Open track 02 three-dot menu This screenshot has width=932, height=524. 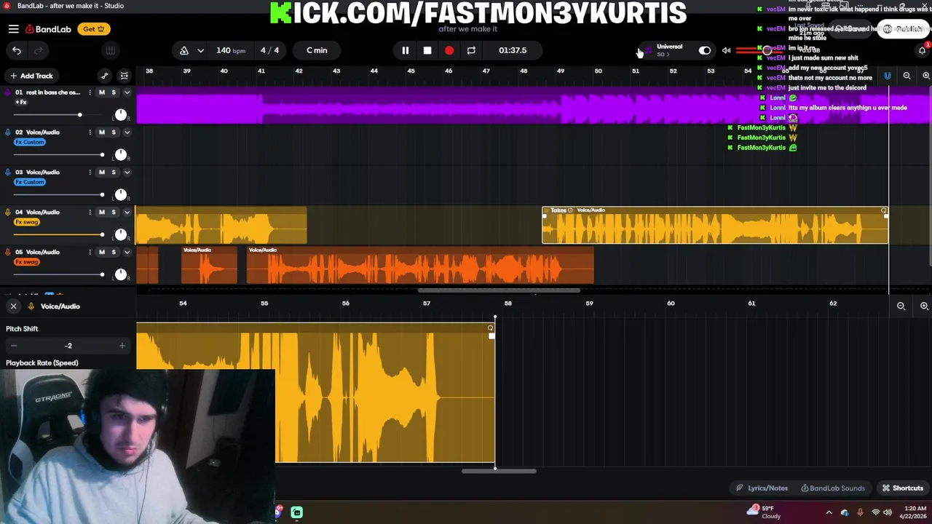coord(90,132)
